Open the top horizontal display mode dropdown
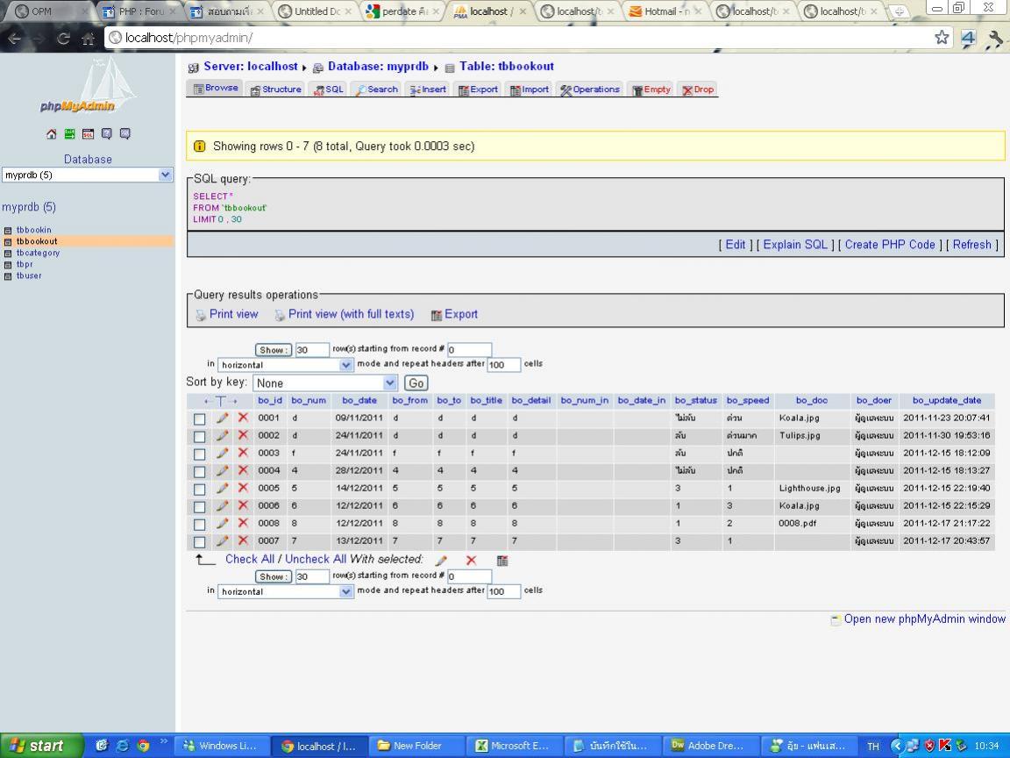The height and width of the screenshot is (758, 1010). (x=286, y=365)
